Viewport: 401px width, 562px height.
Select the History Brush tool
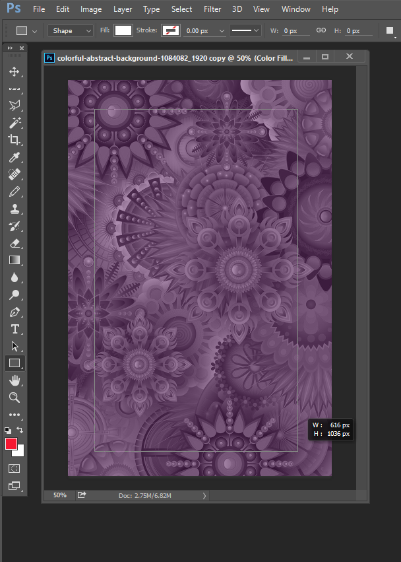[x=15, y=226]
